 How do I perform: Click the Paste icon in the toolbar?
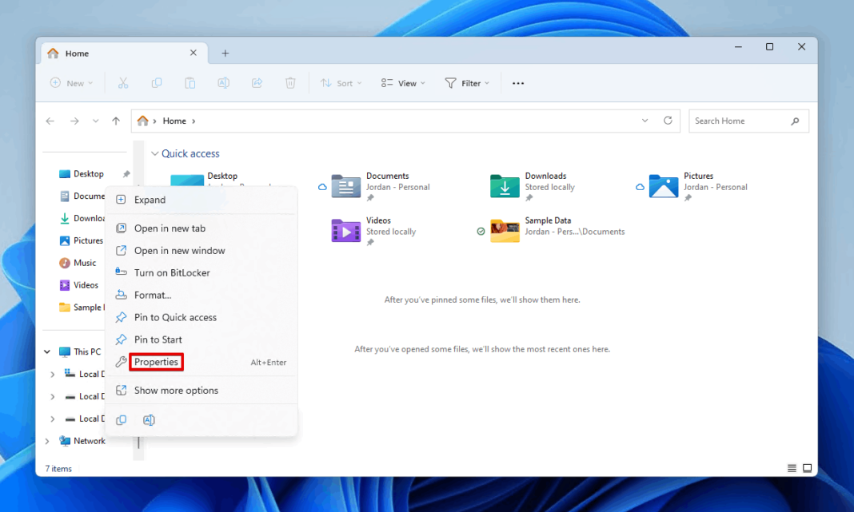point(190,82)
